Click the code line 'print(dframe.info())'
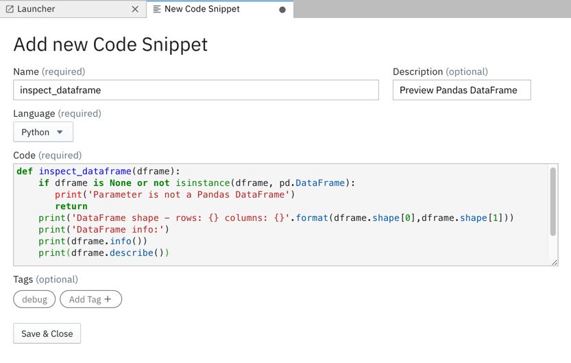Viewport: 571px width, 363px height. (x=93, y=242)
